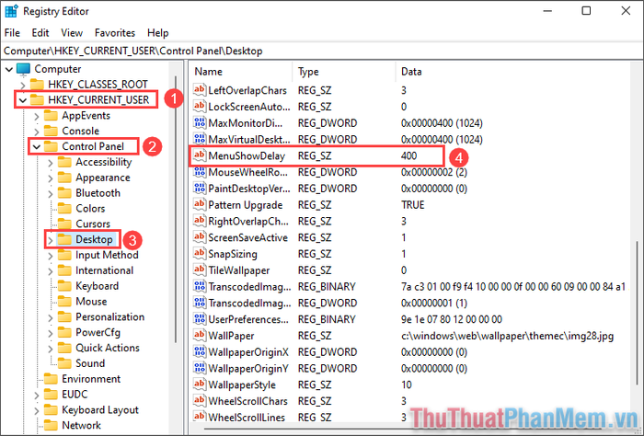Open the Edit menu
This screenshot has height=436, width=644.
click(40, 33)
